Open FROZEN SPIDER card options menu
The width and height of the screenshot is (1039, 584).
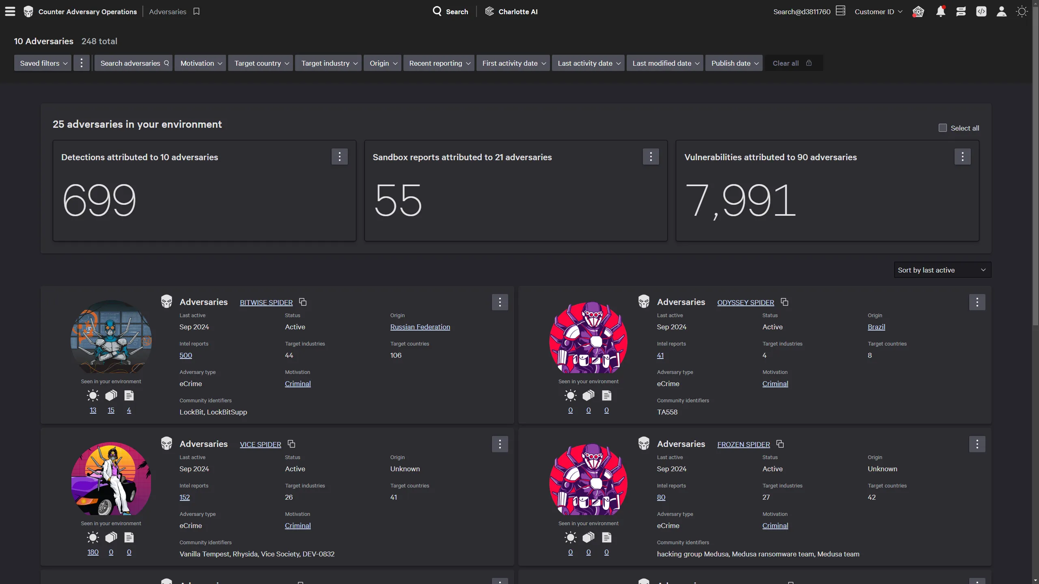977,444
